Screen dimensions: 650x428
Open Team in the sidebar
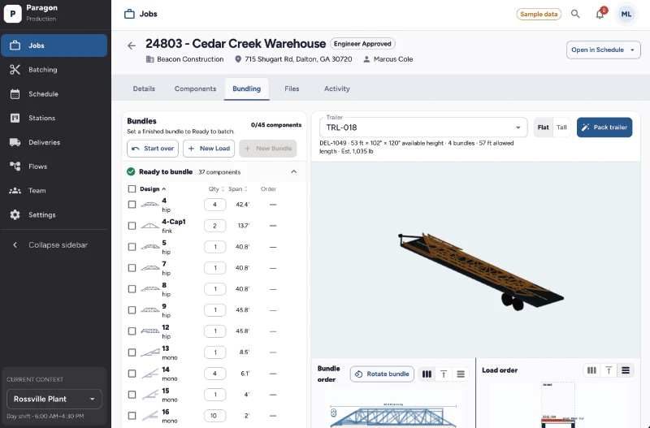pos(54,191)
